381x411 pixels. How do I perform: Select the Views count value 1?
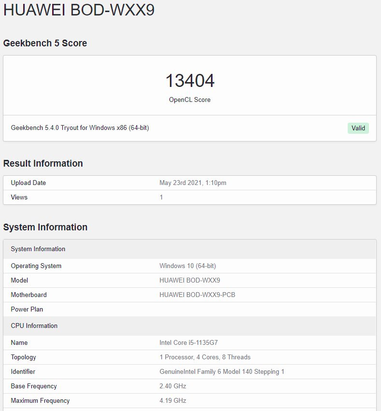point(161,197)
